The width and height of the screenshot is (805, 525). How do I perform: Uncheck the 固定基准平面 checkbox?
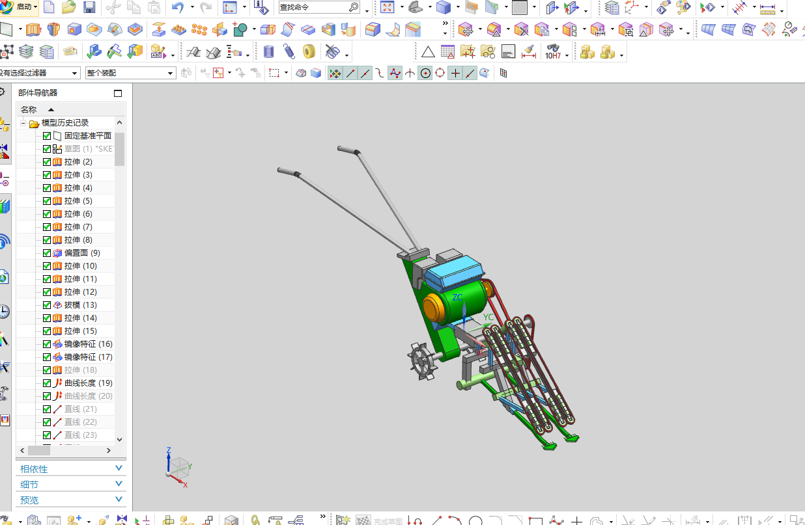[x=47, y=136]
